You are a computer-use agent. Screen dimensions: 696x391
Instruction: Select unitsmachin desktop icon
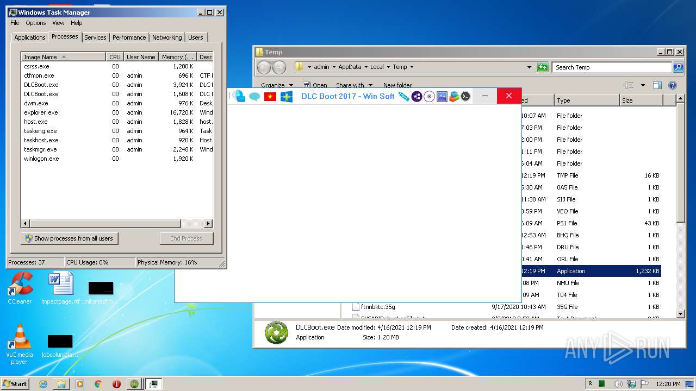[x=101, y=292]
